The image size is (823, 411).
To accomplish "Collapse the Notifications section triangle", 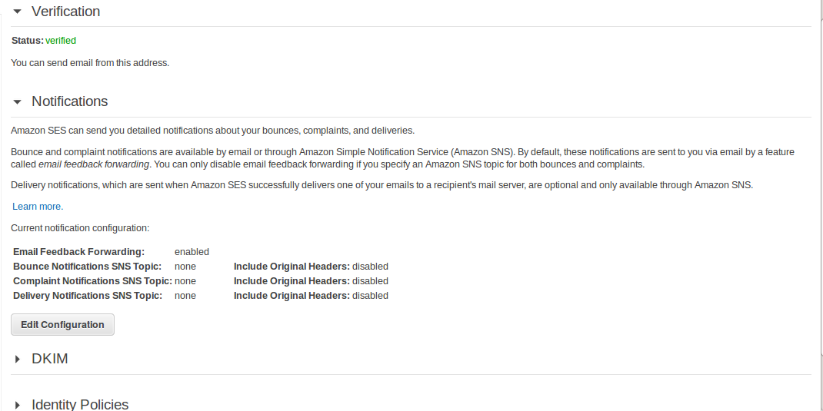I will click(x=18, y=101).
